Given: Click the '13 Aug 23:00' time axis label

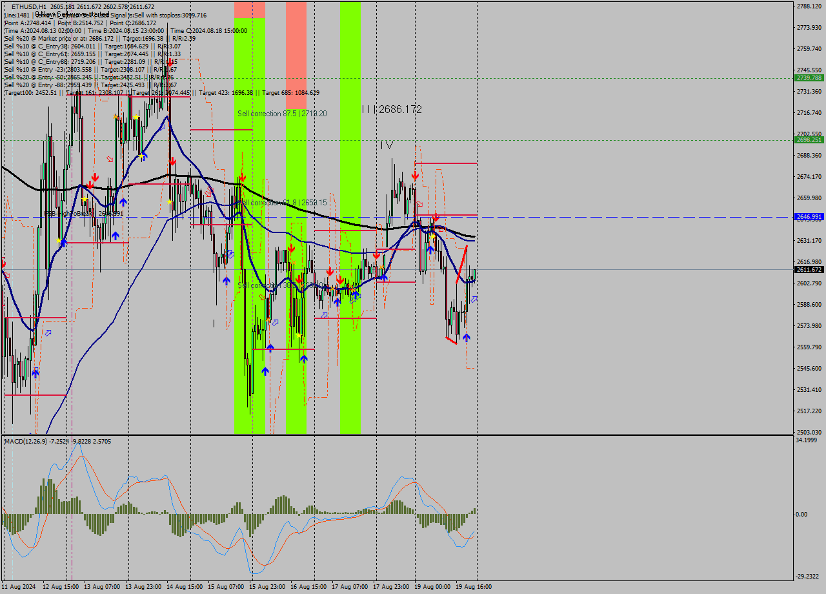Looking at the screenshot, I should pyautogui.click(x=143, y=587).
